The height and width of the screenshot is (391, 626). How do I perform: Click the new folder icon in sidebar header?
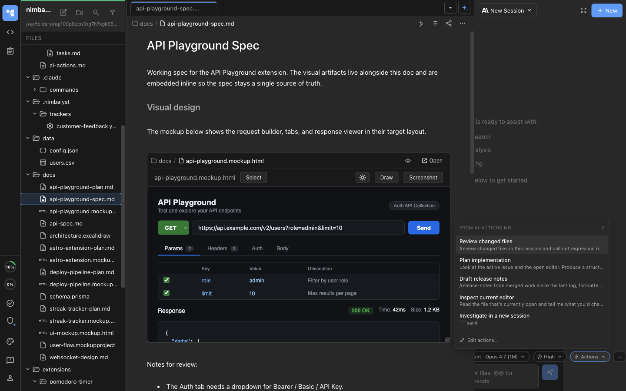(80, 13)
